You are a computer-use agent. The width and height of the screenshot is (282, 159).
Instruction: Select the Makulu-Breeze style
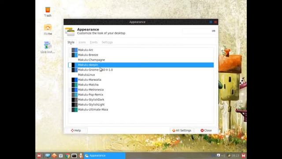141,55
